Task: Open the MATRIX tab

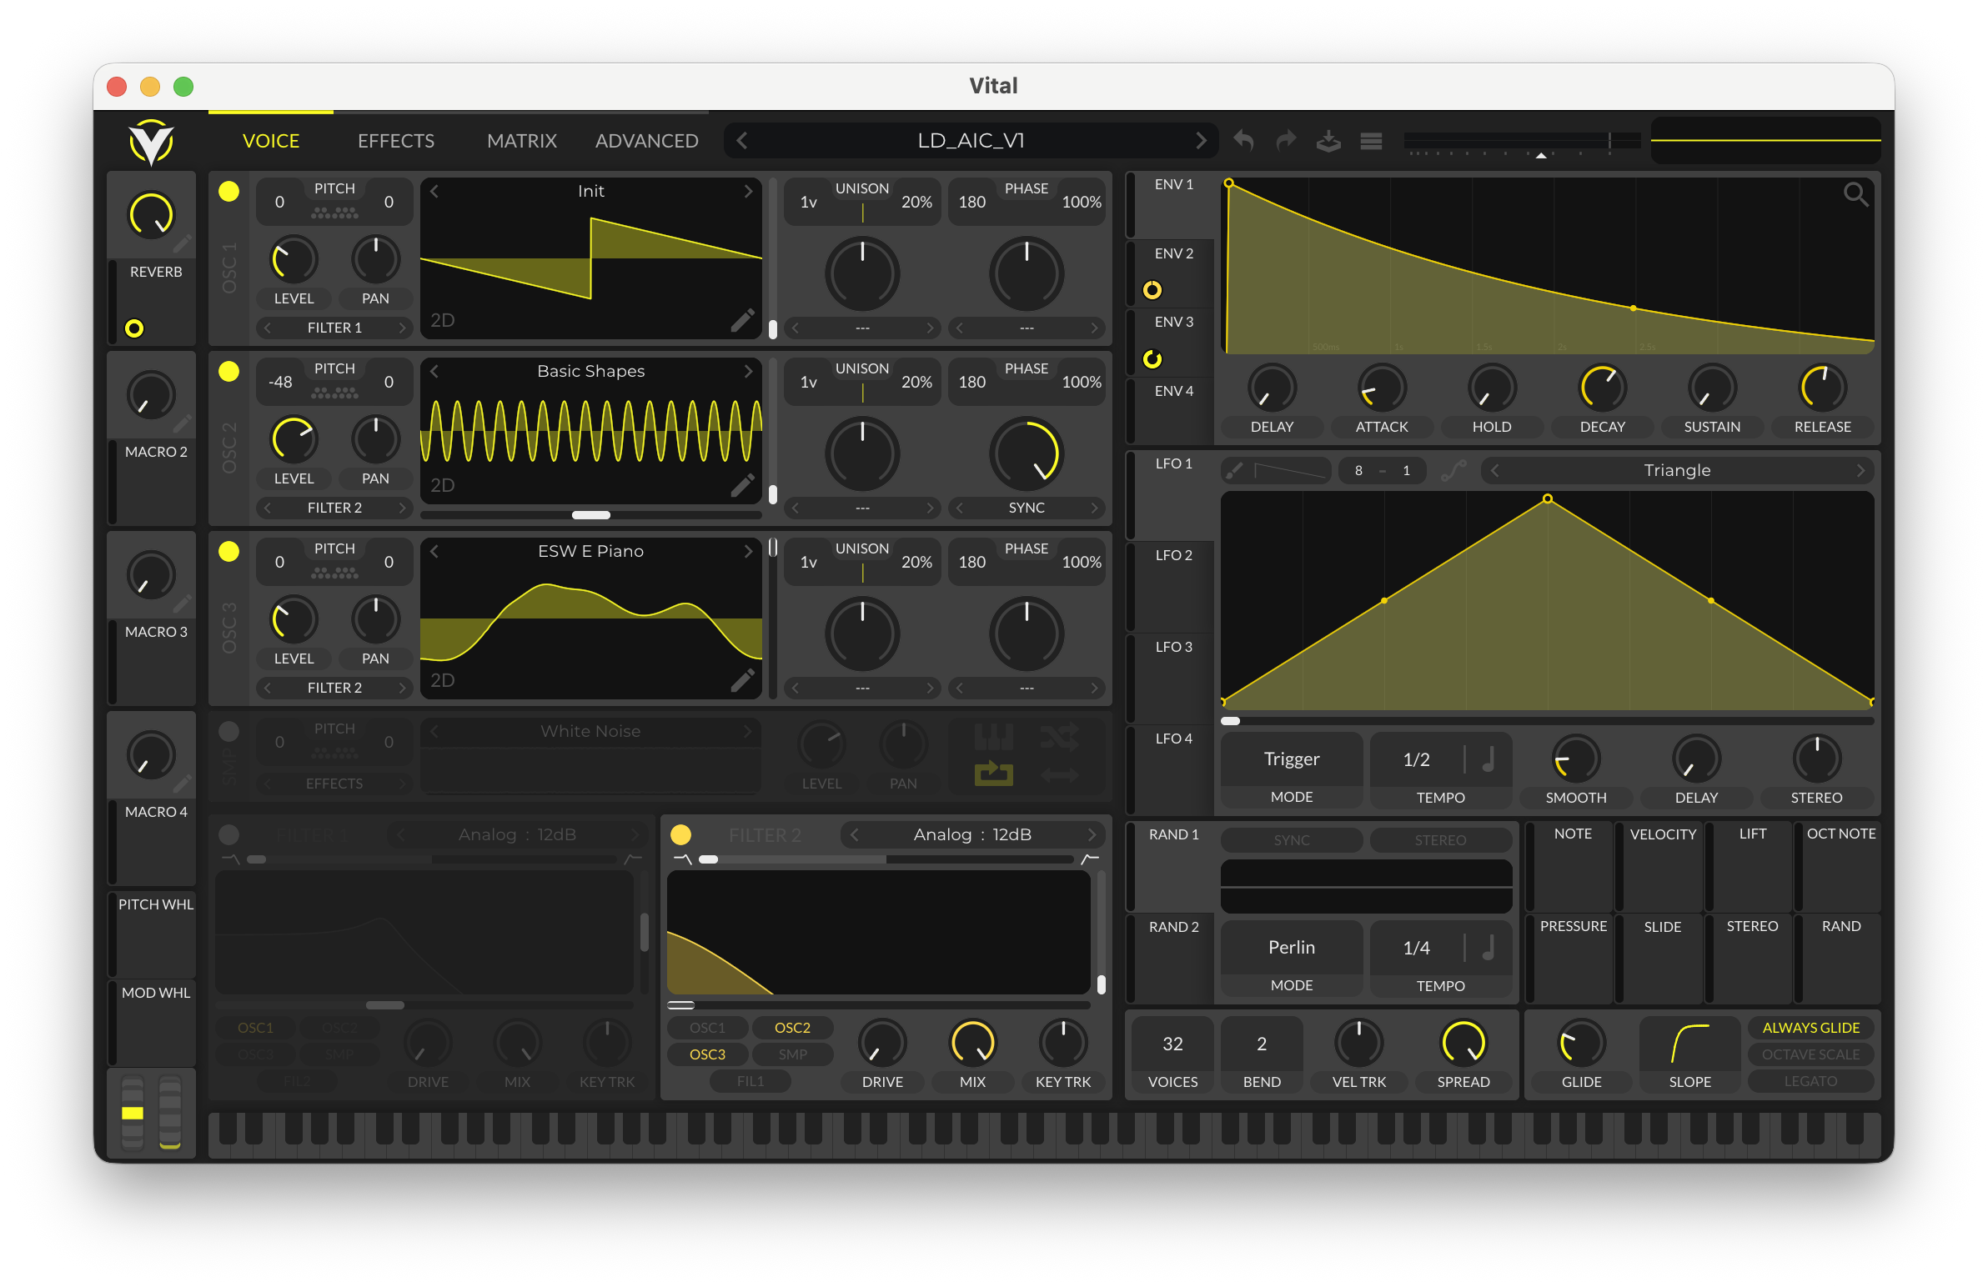Action: click(x=521, y=140)
